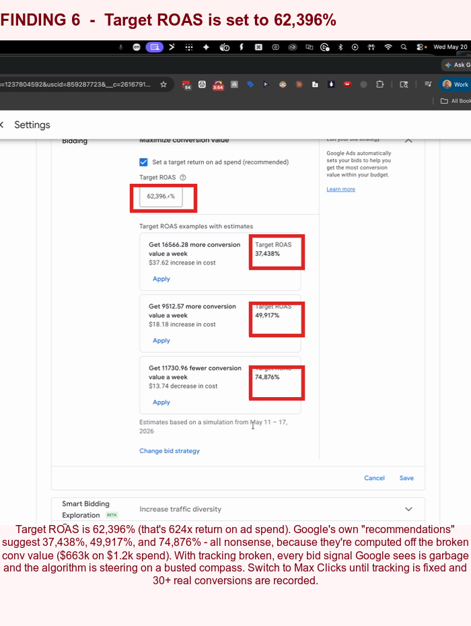Screen dimensions: 471x626
Task: Open the media controls playlist icon
Action: pos(429,84)
